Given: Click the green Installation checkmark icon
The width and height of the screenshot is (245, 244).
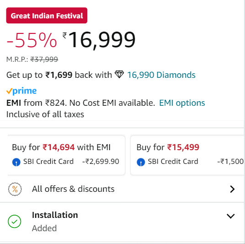Looking at the screenshot, I should point(15,221).
